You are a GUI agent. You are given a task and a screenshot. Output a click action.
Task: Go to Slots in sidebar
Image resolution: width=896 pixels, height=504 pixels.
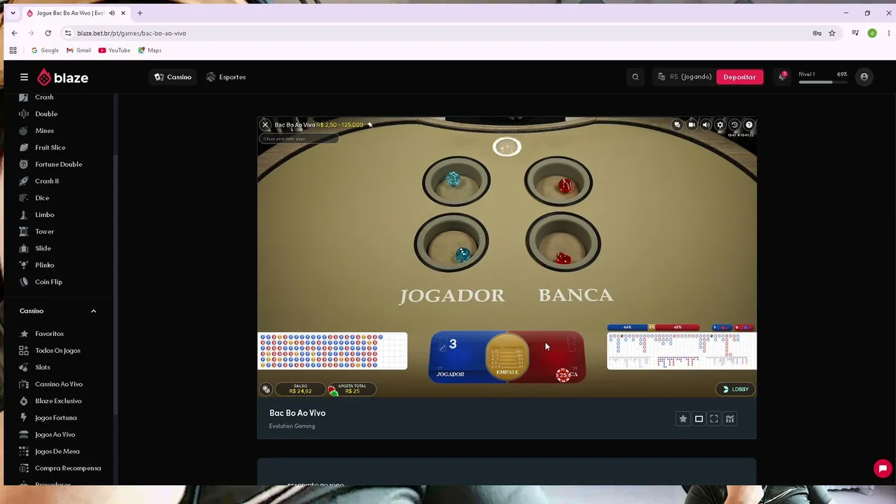click(43, 367)
